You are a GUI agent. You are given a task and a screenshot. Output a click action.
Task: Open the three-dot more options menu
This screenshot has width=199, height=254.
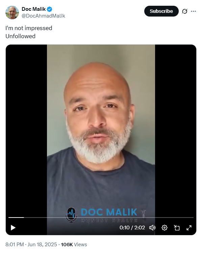click(x=193, y=11)
